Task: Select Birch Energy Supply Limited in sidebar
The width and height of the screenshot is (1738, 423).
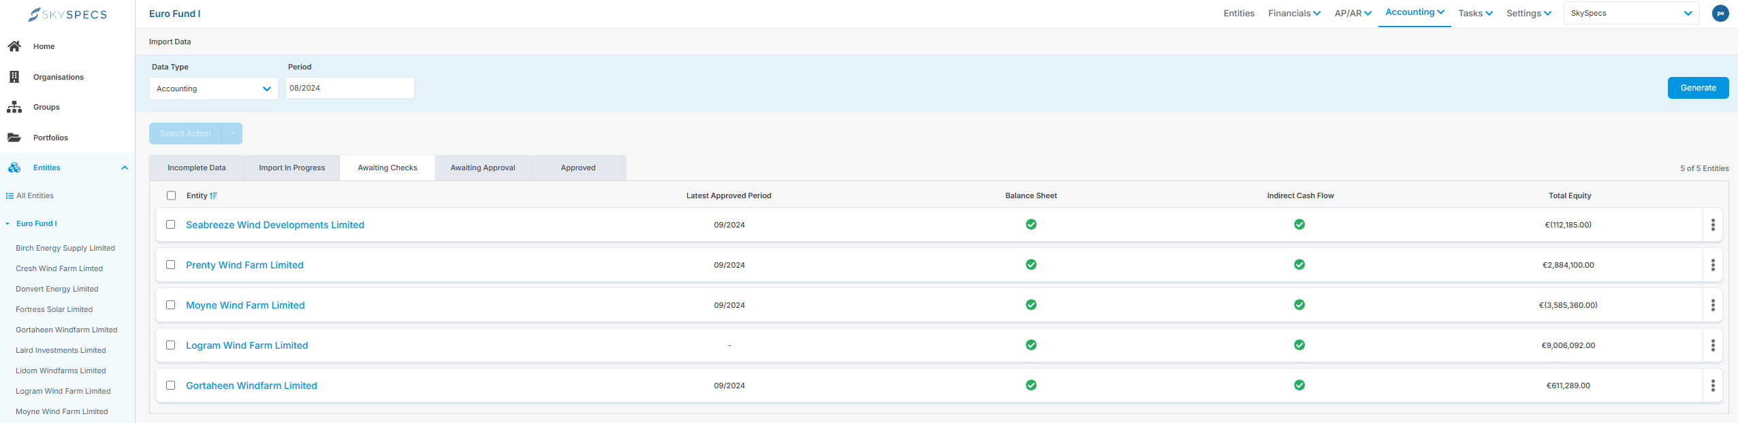Action: click(65, 248)
